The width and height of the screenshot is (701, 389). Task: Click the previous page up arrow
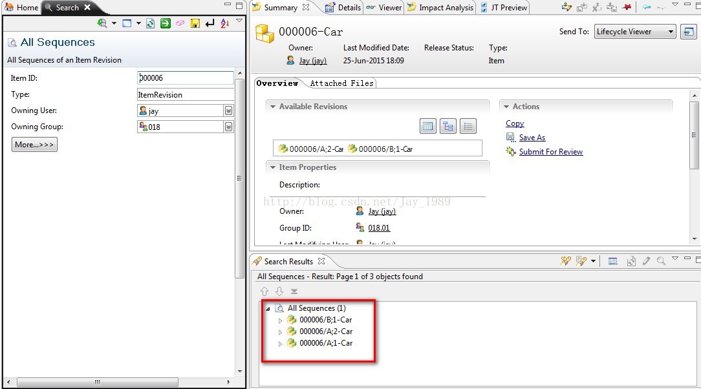(x=264, y=291)
